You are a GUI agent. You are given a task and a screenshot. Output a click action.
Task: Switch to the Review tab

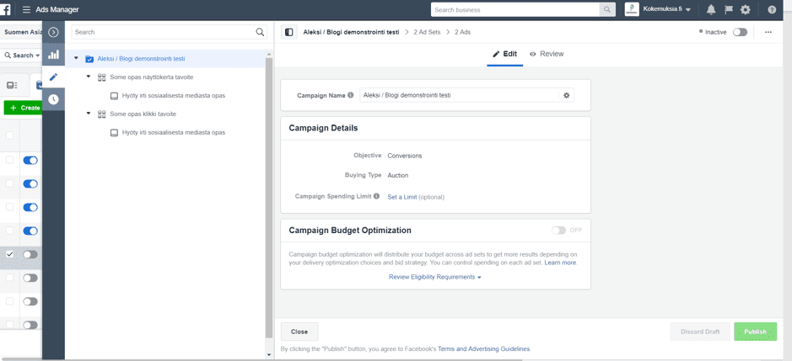(x=547, y=54)
